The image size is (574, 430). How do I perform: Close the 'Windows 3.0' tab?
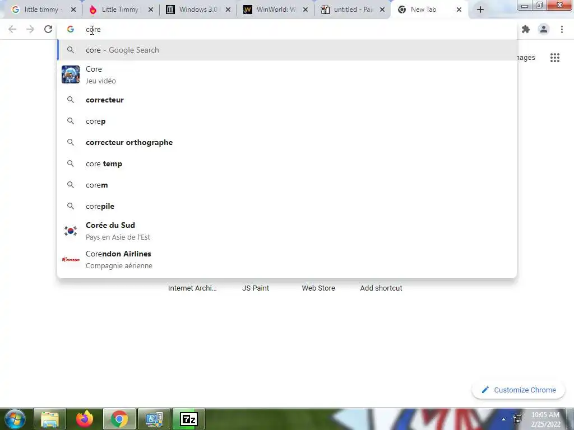pos(228,10)
